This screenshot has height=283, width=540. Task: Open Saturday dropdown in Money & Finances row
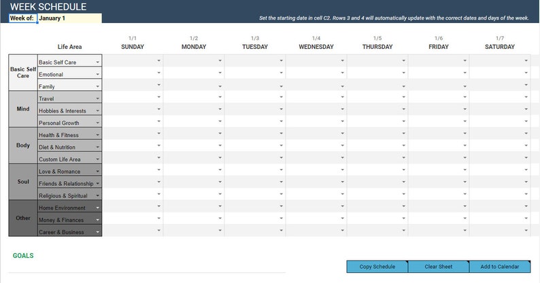[x=526, y=218]
